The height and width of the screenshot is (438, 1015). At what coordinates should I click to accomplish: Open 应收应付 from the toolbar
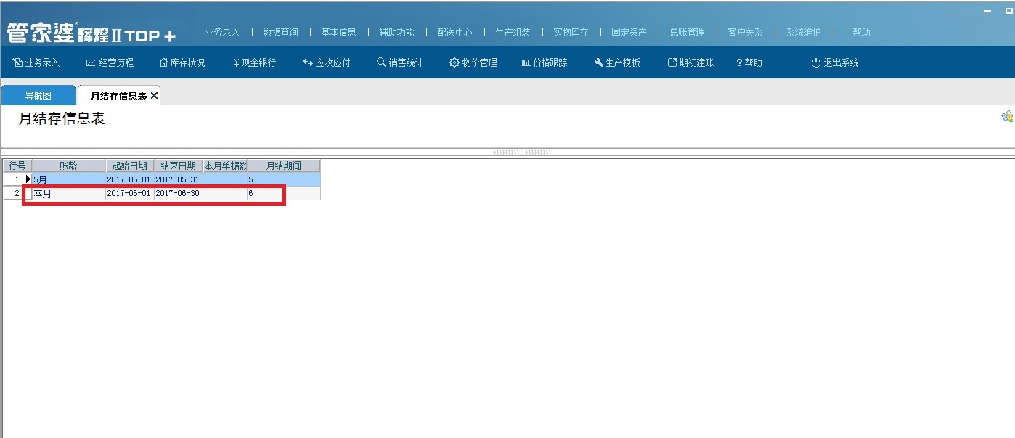tap(327, 63)
